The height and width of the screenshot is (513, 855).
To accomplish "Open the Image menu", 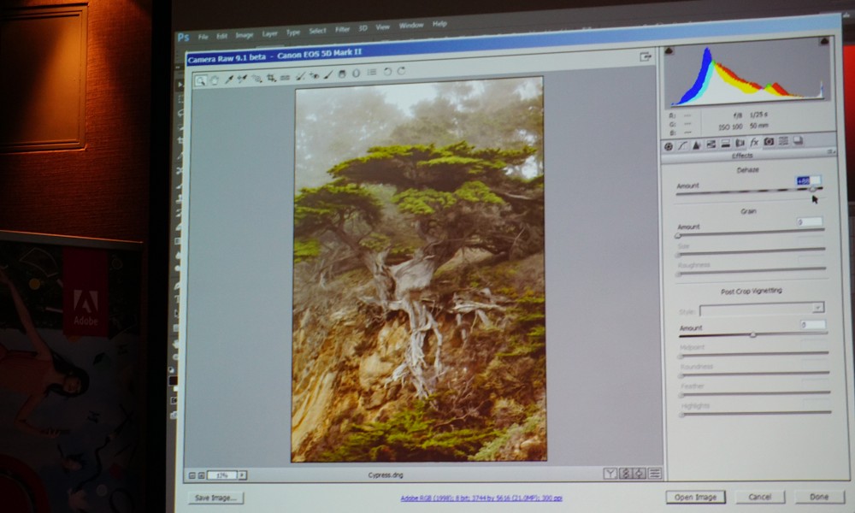I will tap(244, 36).
